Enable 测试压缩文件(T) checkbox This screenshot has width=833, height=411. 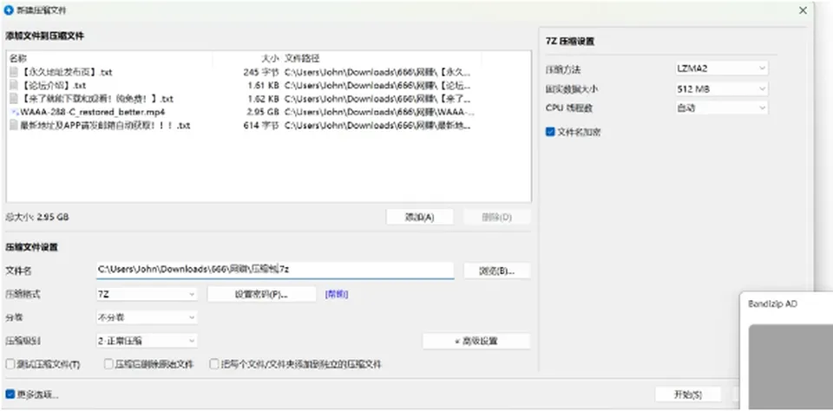pyautogui.click(x=10, y=364)
